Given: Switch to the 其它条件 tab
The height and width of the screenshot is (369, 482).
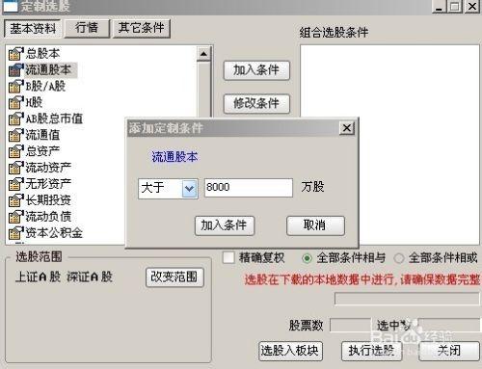Looking at the screenshot, I should [x=142, y=28].
